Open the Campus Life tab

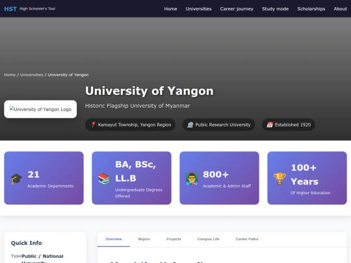pos(208,239)
